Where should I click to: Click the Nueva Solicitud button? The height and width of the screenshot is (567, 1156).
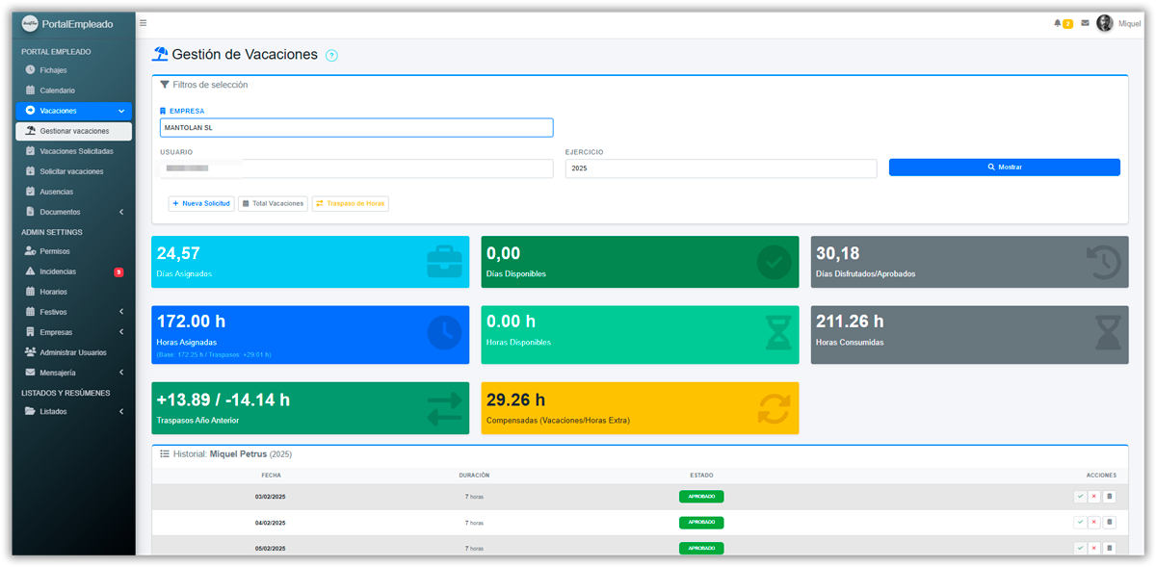[201, 204]
